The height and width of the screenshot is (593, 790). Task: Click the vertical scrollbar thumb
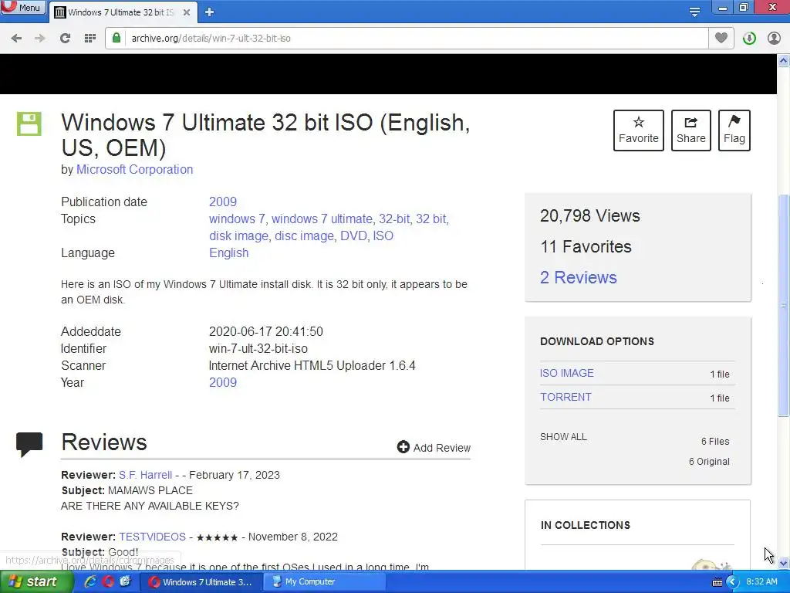784,305
